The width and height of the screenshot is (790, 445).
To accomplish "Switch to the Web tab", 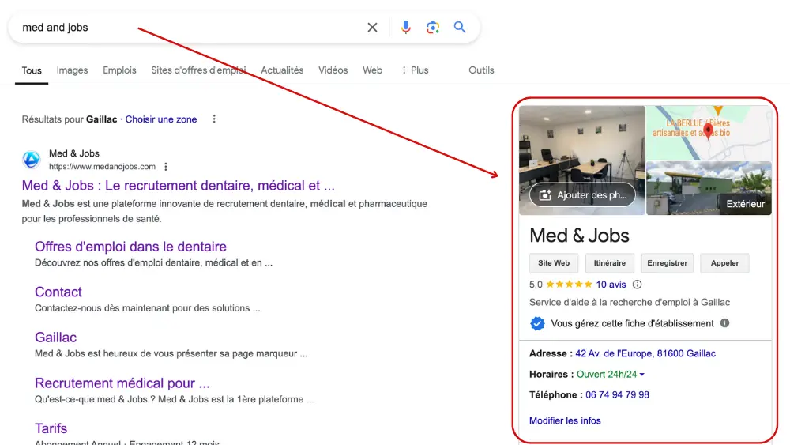I will (x=372, y=70).
